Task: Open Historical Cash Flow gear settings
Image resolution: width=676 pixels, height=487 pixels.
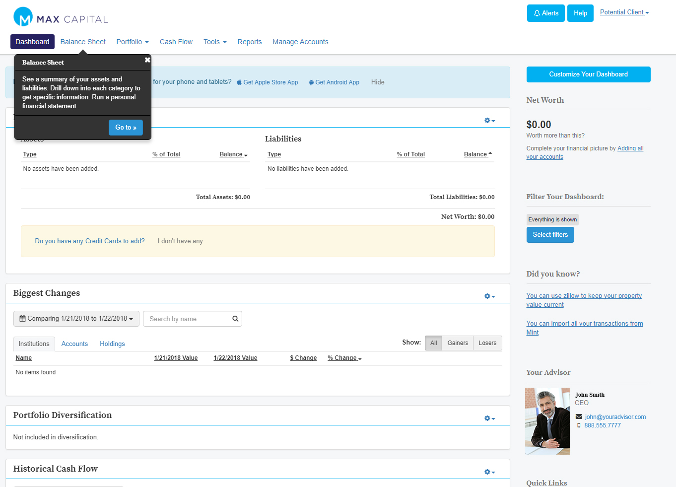Action: [489, 472]
